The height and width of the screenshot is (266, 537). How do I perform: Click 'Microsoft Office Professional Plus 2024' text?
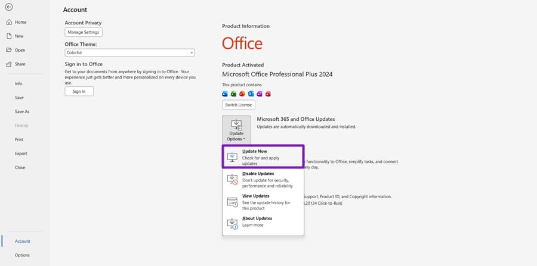click(x=277, y=74)
